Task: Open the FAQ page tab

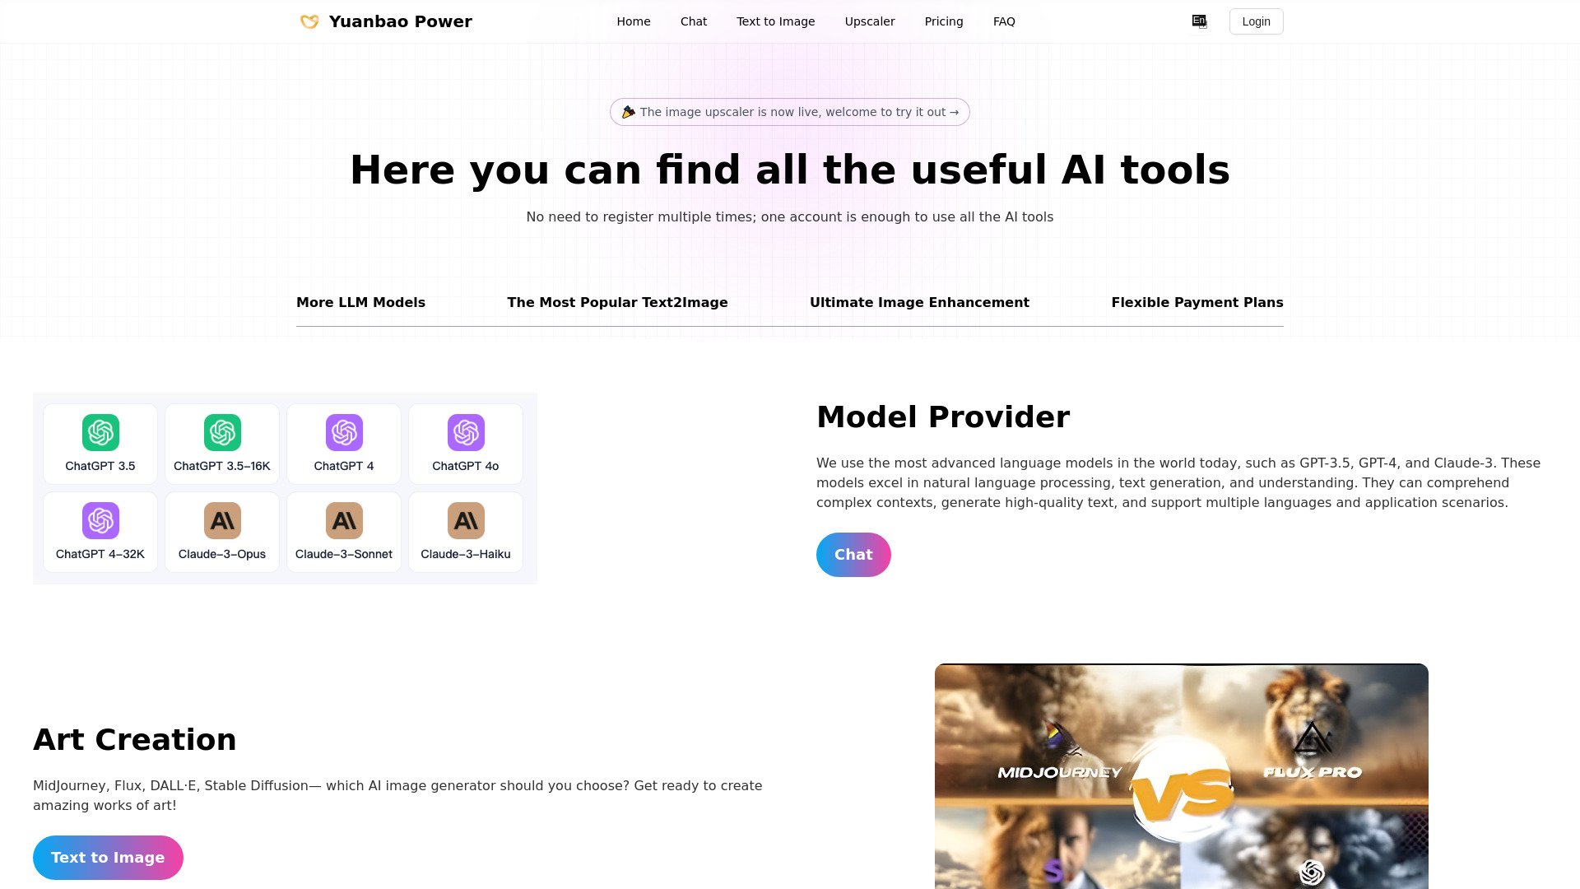Action: [1004, 21]
